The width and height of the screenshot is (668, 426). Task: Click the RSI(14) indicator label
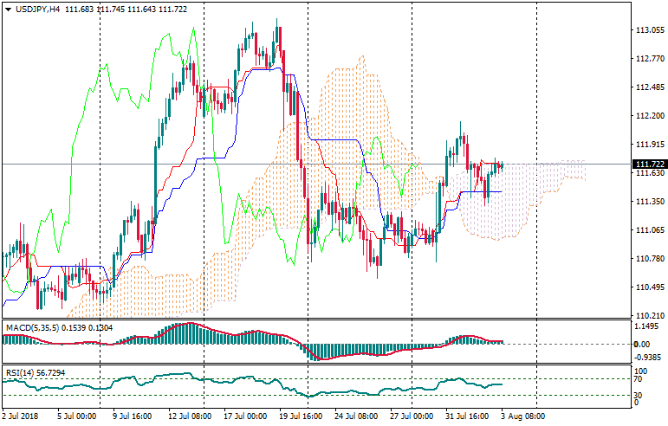coord(21,372)
